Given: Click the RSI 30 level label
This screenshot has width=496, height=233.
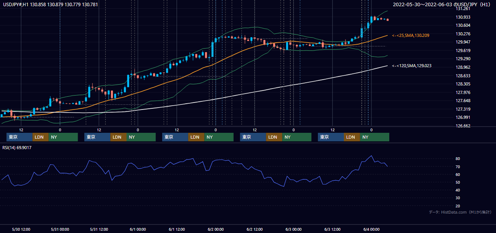Looking at the screenshot, I should click(458, 198).
